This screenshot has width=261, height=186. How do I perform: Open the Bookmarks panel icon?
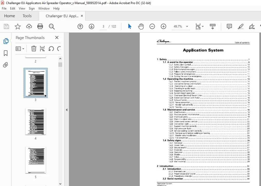tap(6, 53)
